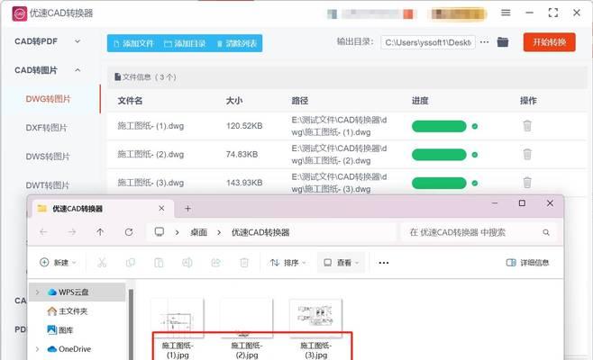Click the size value 143.93KB
593x360 pixels.
click(x=244, y=183)
